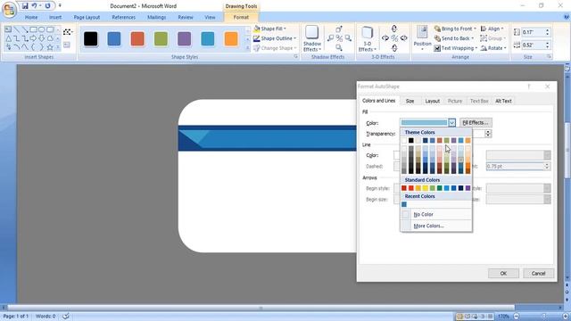Expand more Insert Shapes gallery
Image resolution: width=571 pixels, height=321 pixels.
[58, 47]
